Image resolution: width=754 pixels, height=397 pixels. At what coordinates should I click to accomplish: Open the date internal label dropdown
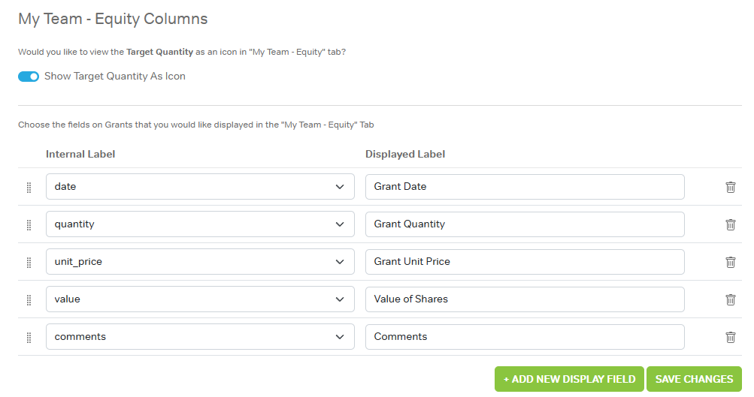pyautogui.click(x=200, y=187)
